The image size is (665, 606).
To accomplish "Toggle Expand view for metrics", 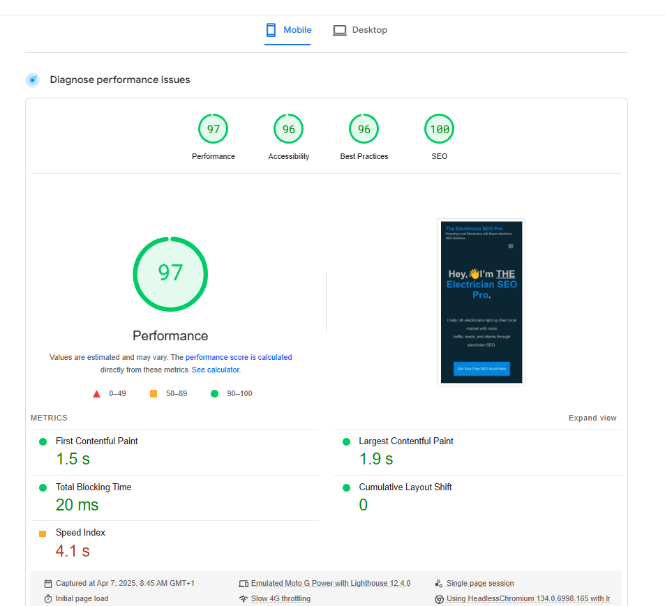I will click(x=592, y=418).
